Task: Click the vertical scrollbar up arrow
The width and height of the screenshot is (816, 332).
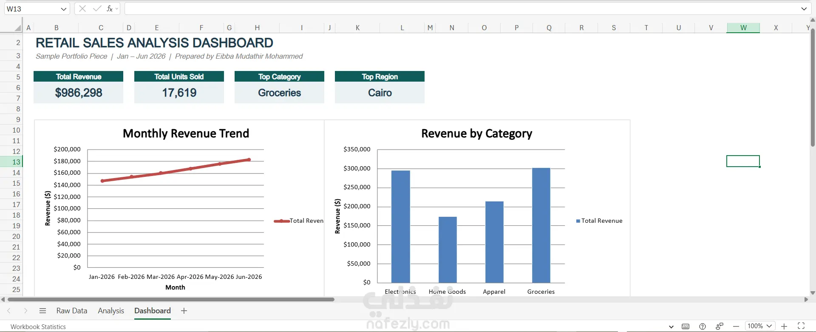Action: click(x=813, y=20)
